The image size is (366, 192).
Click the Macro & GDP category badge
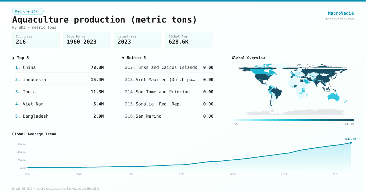28,11
